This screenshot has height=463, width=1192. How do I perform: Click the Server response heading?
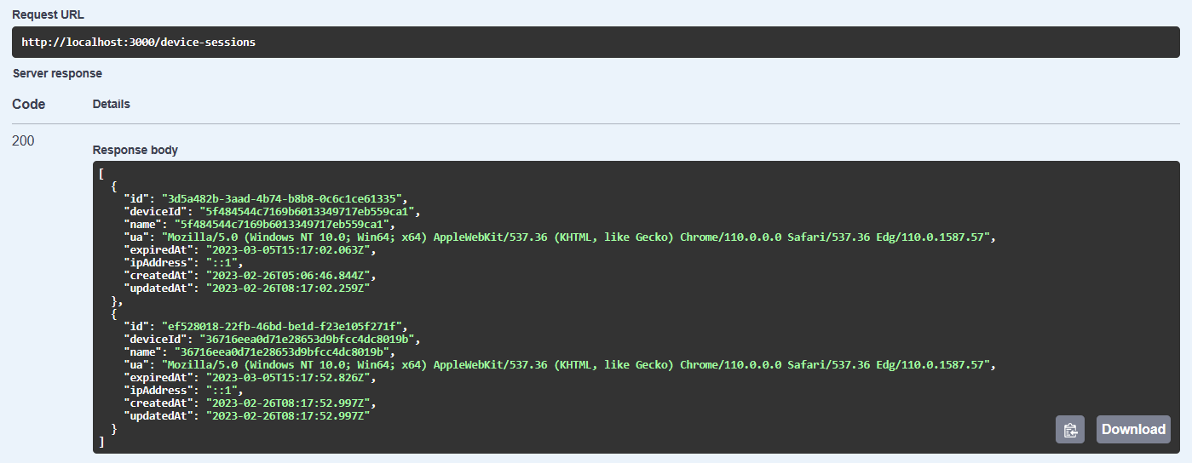tap(57, 73)
